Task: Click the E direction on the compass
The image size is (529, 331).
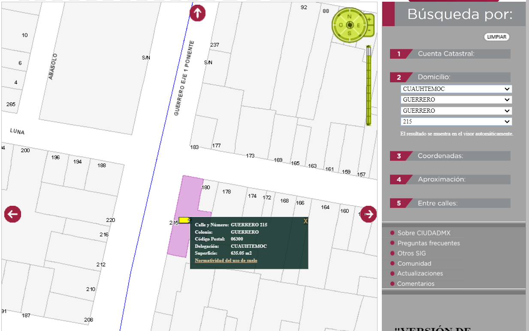Action: pos(358,25)
